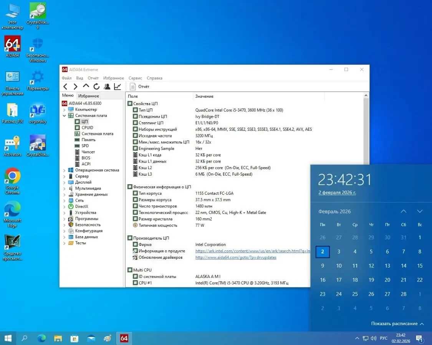
Task: Expand the Дисплей tree node
Action: [64, 182]
